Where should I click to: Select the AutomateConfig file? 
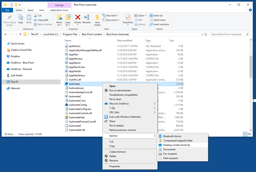coord(78,105)
